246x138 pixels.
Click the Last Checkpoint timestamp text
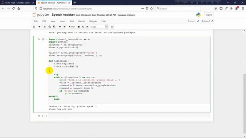coord(96,15)
